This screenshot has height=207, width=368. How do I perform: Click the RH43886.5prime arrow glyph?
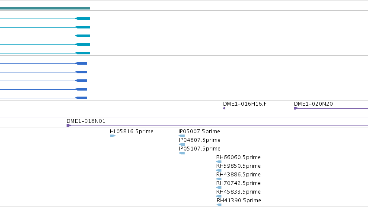(x=219, y=179)
